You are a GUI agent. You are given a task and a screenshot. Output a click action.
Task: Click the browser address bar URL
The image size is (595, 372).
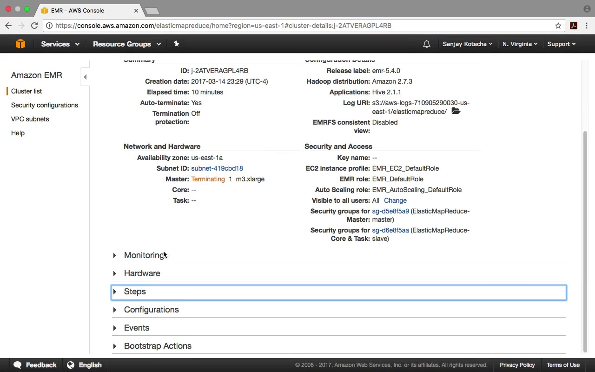tap(223, 26)
